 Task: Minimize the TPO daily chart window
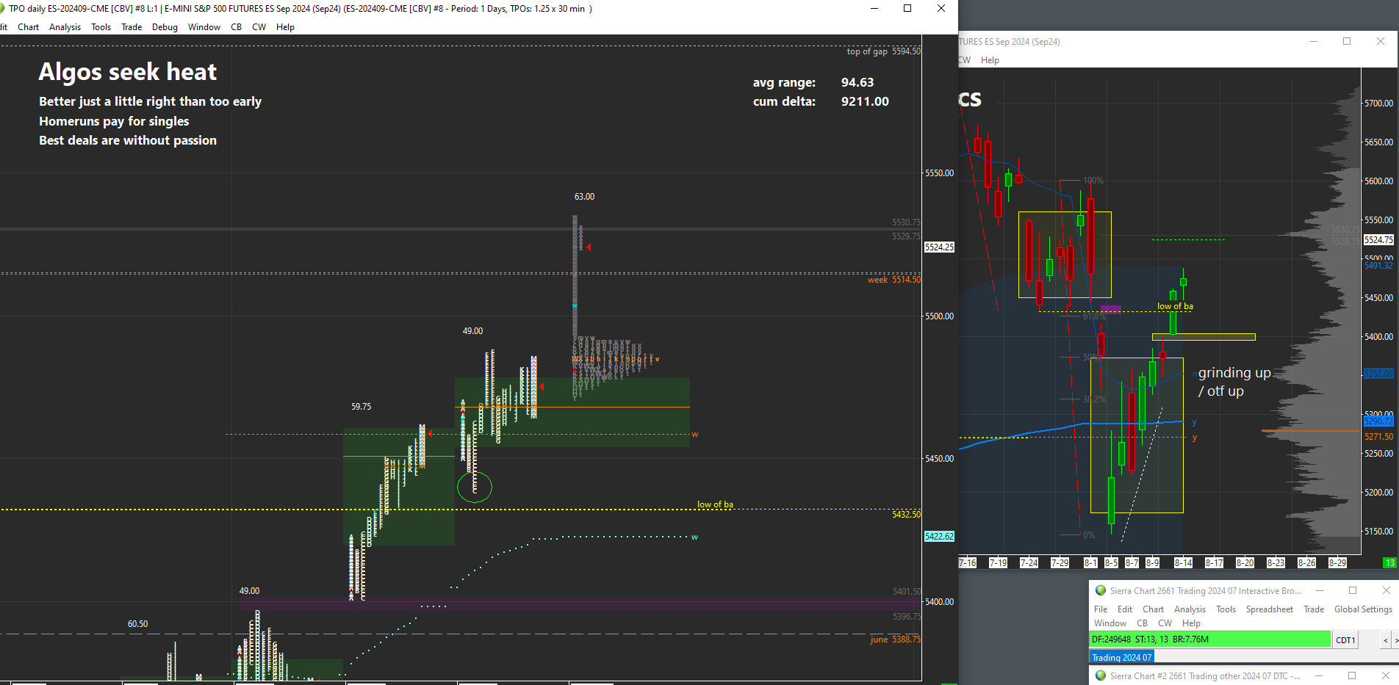coord(874,8)
